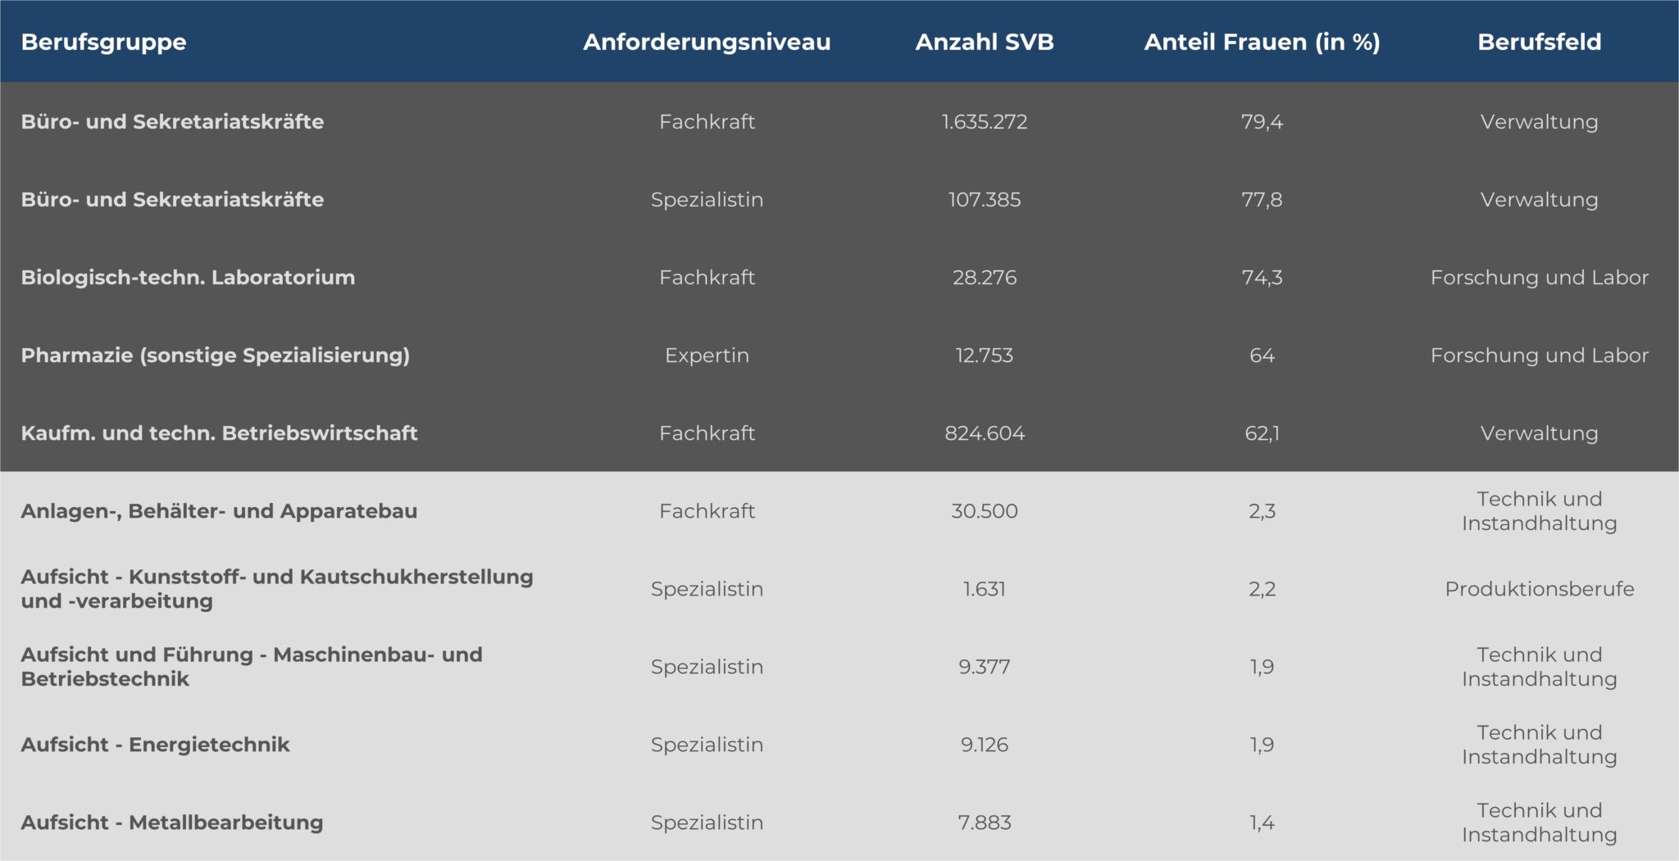Select the Anzahl SVB column header
Viewport: 1679px width, 861px height.
[984, 42]
